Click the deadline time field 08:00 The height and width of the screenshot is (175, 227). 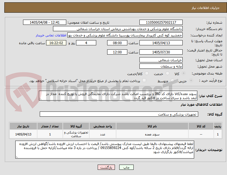point(117,43)
